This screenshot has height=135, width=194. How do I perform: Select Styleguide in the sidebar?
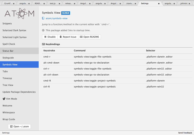[19, 58]
